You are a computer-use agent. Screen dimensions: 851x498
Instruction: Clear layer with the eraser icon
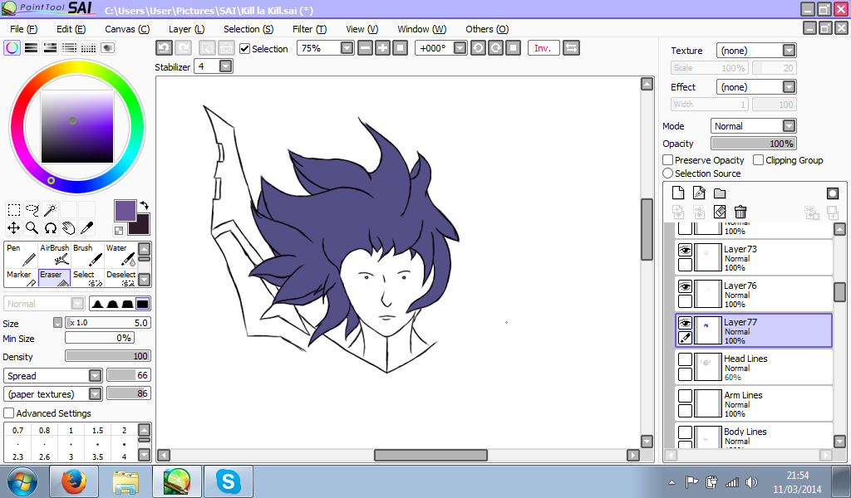click(720, 212)
